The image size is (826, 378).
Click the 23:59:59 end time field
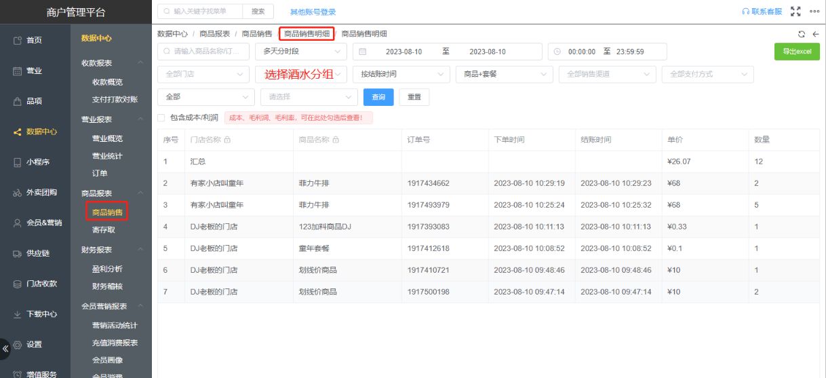coord(630,52)
